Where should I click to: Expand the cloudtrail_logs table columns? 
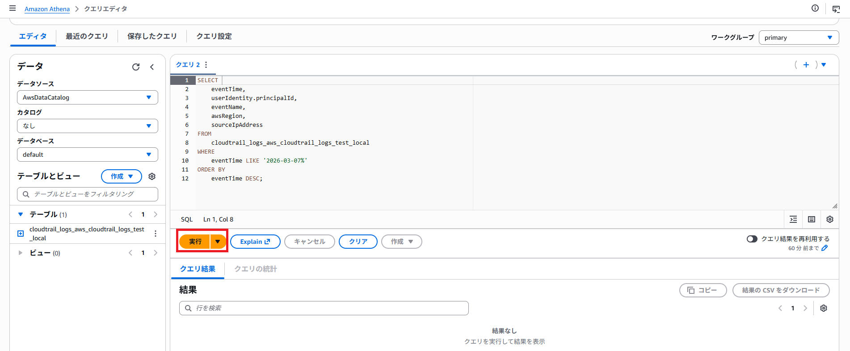21,234
